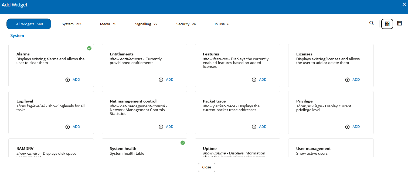Click ADD link on Net management control card

pos(170,127)
